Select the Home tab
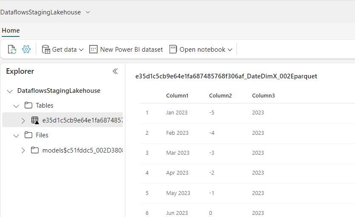 pyautogui.click(x=11, y=31)
